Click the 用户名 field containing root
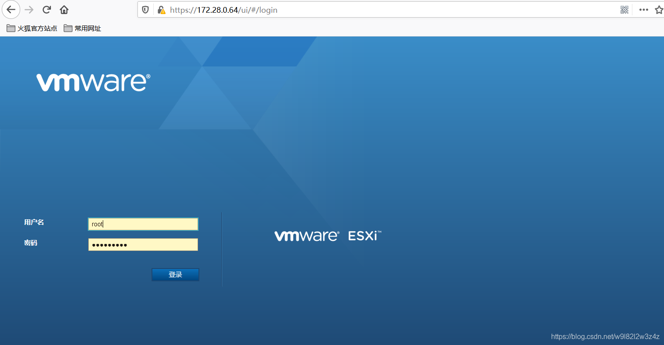Screen dimensions: 664x345 coord(143,224)
